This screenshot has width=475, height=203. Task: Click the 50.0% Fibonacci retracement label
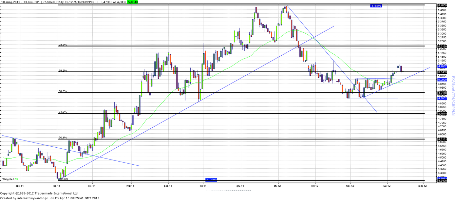[x=63, y=91]
